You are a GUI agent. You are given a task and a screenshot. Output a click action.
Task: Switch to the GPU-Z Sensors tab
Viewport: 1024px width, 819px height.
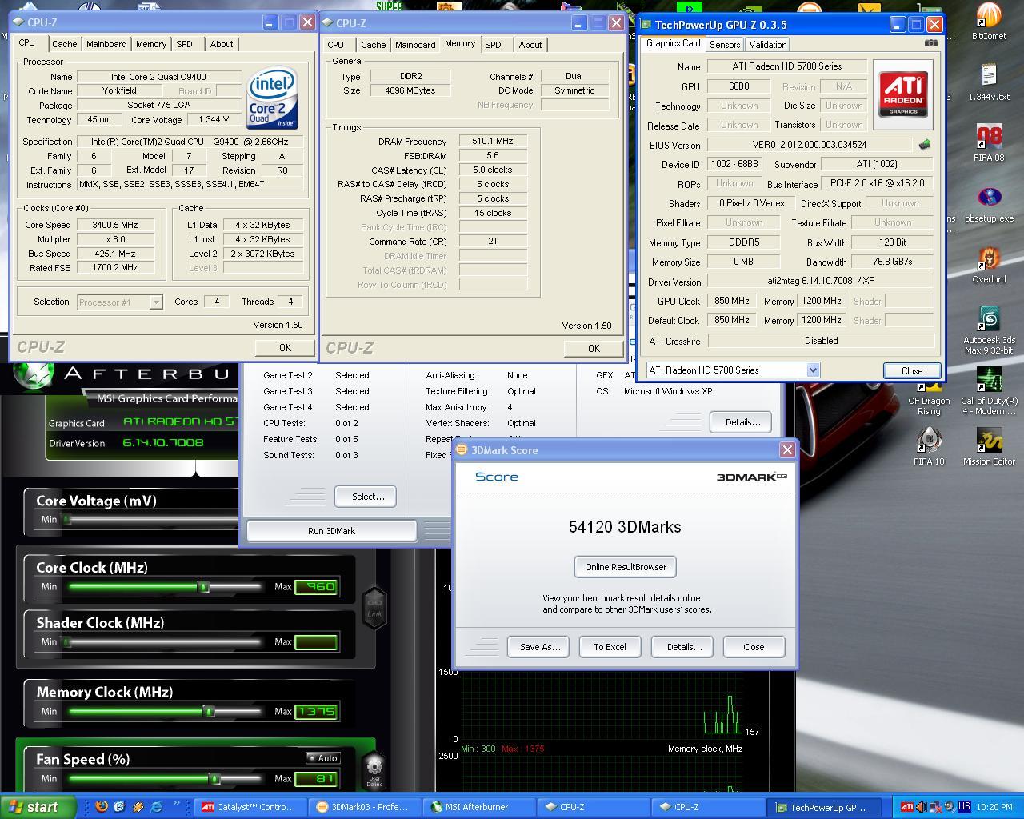pos(725,45)
